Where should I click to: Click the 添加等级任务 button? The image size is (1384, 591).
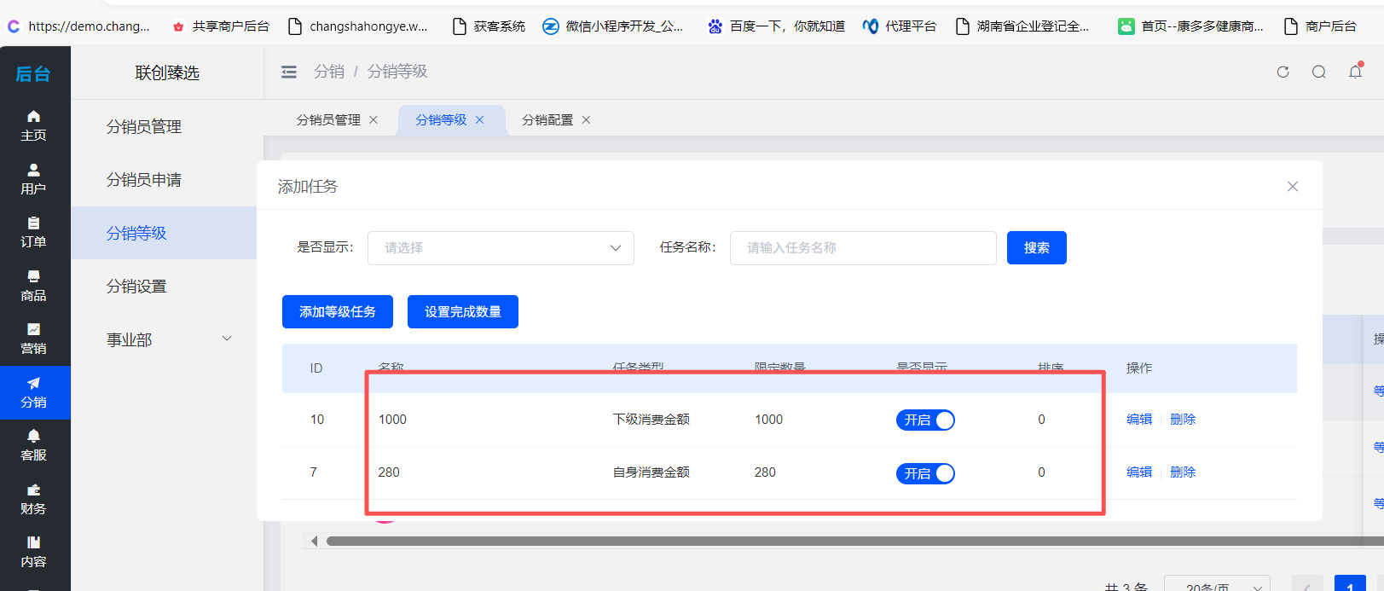337,312
